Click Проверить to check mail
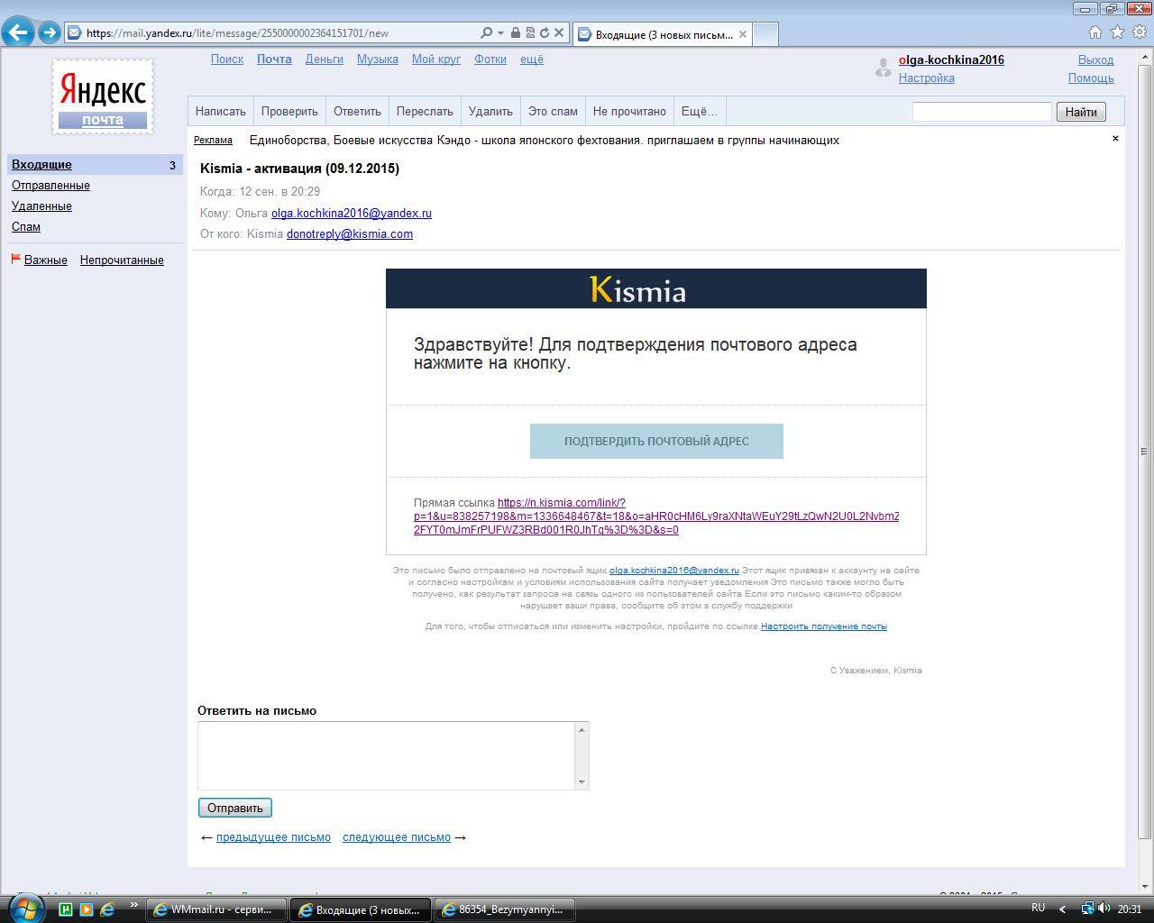 point(289,111)
